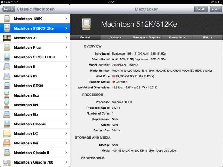Open Macintosh 128K via its chevron

tap(66, 19)
